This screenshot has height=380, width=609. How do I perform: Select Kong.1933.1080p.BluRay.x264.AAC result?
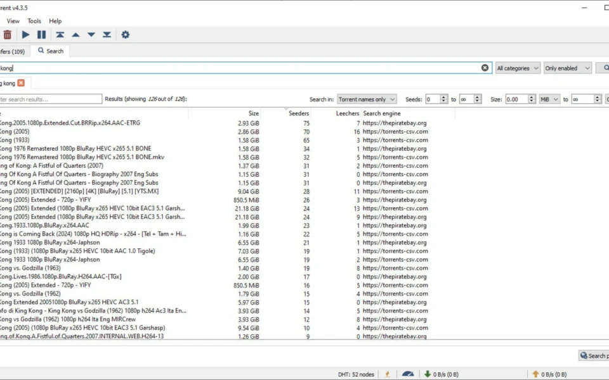click(x=44, y=225)
